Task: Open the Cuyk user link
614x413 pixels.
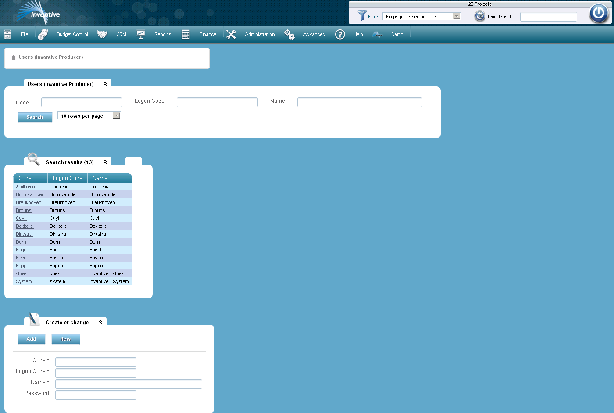Action: point(21,218)
